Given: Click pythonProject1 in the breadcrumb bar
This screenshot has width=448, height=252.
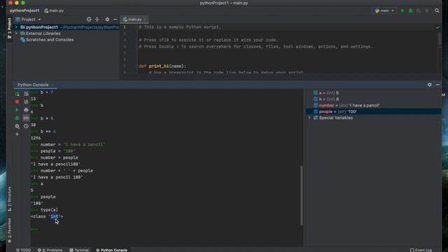Looking at the screenshot, I should pyautogui.click(x=24, y=10).
